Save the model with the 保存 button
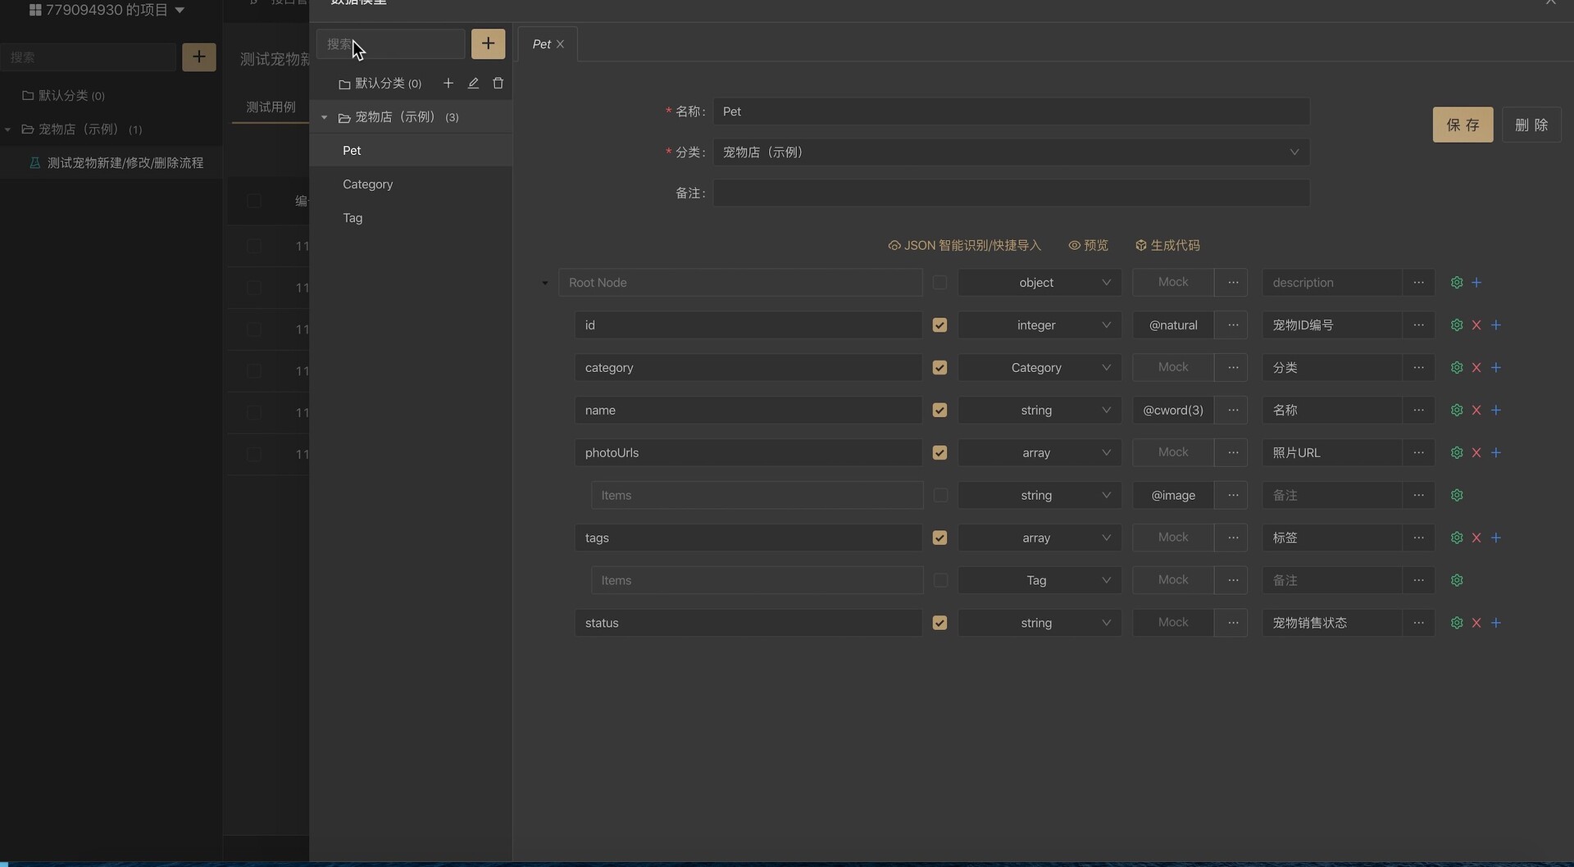Image resolution: width=1574 pixels, height=867 pixels. pos(1463,125)
